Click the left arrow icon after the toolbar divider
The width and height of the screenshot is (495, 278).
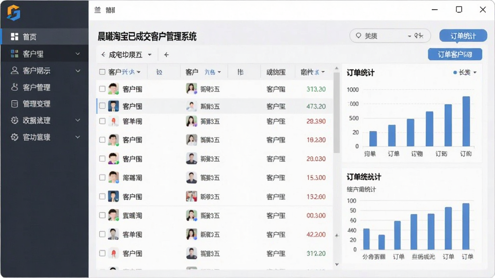166,55
